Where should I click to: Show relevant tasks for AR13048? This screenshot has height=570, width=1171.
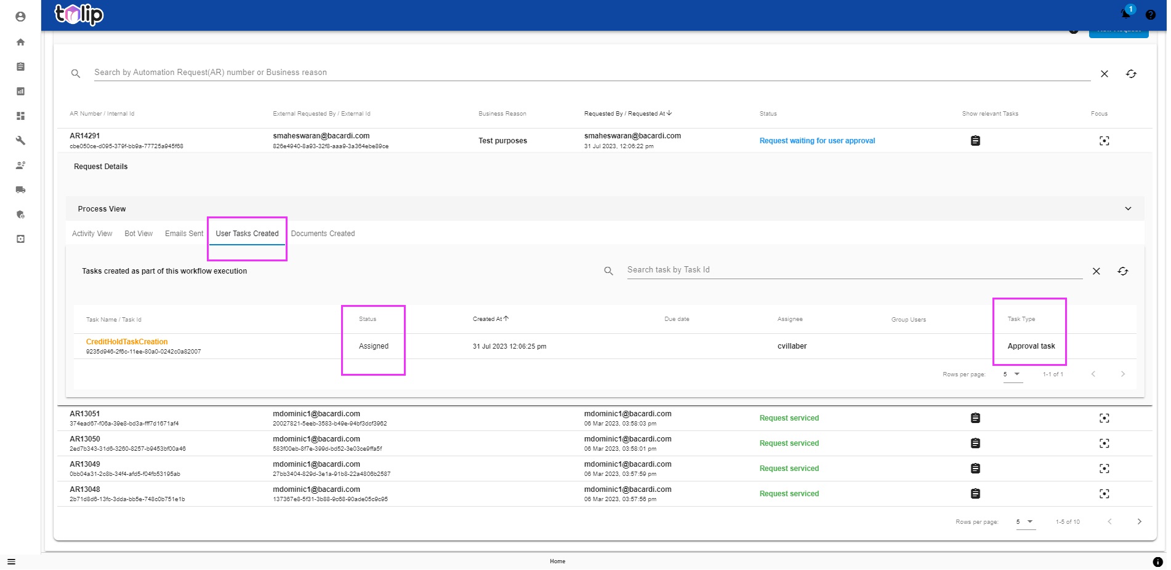[975, 494]
